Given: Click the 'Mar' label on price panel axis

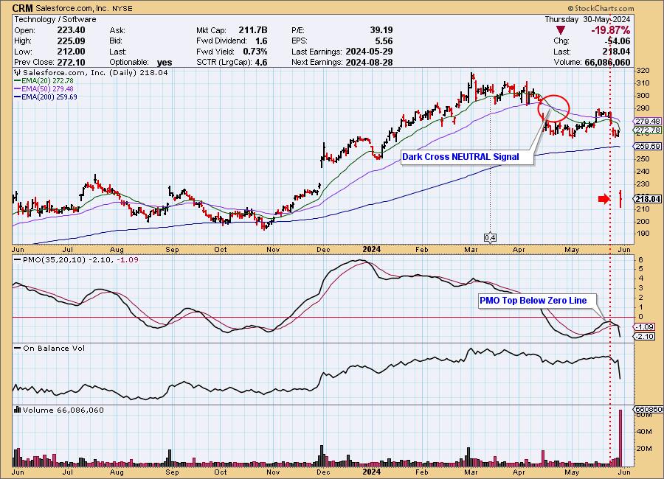Looking at the screenshot, I should point(471,250).
